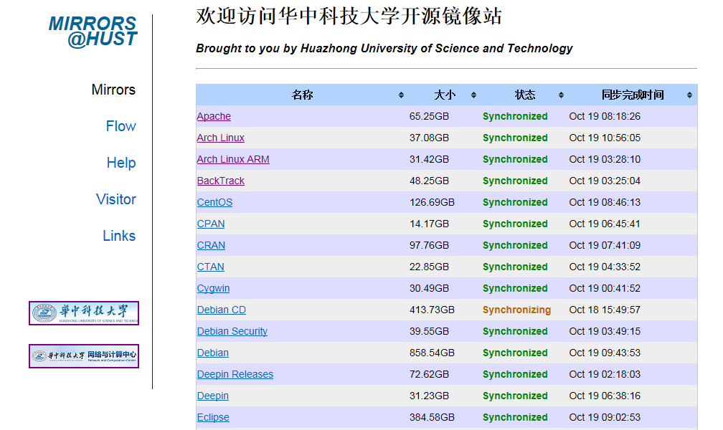Screen dimensions: 723x430
Task: Click the 858.54GB size cell
Action: pos(432,353)
